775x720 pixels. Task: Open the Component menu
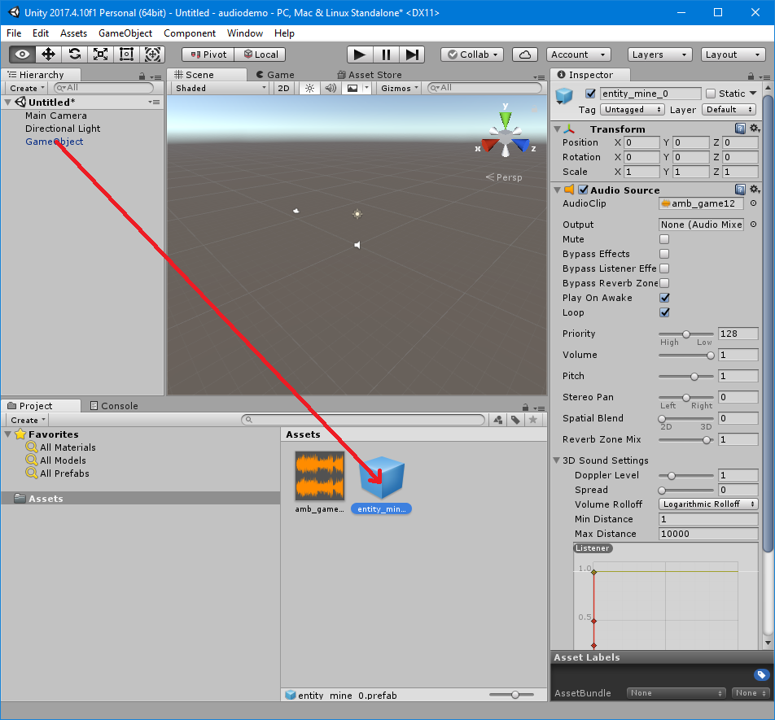tap(190, 33)
